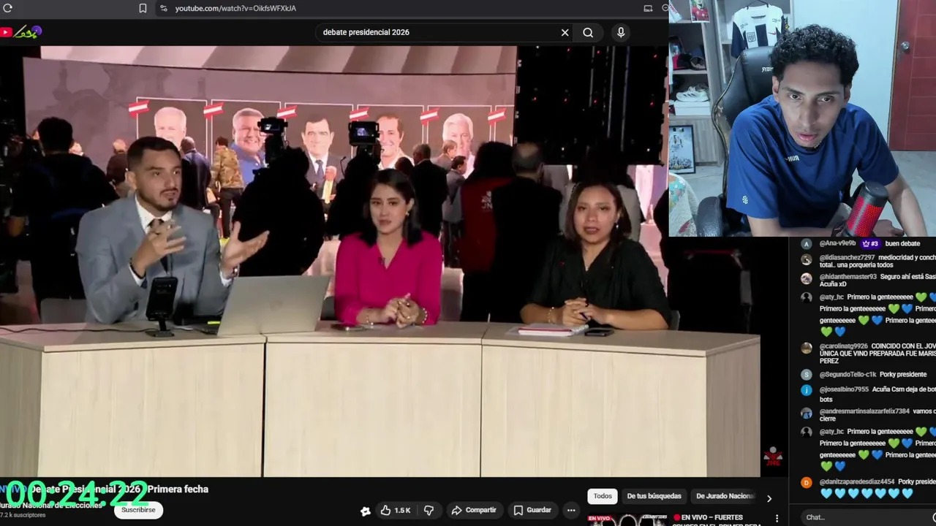Click the debate video player

coord(380,261)
